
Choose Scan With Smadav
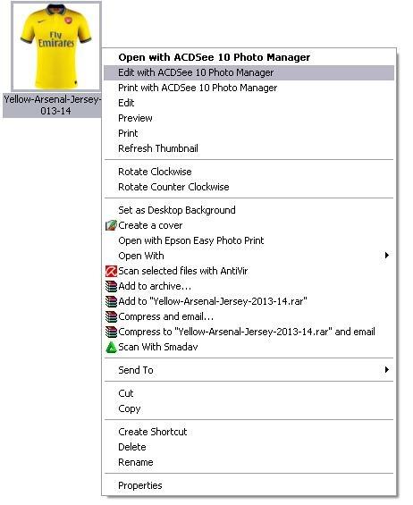coord(249,347)
